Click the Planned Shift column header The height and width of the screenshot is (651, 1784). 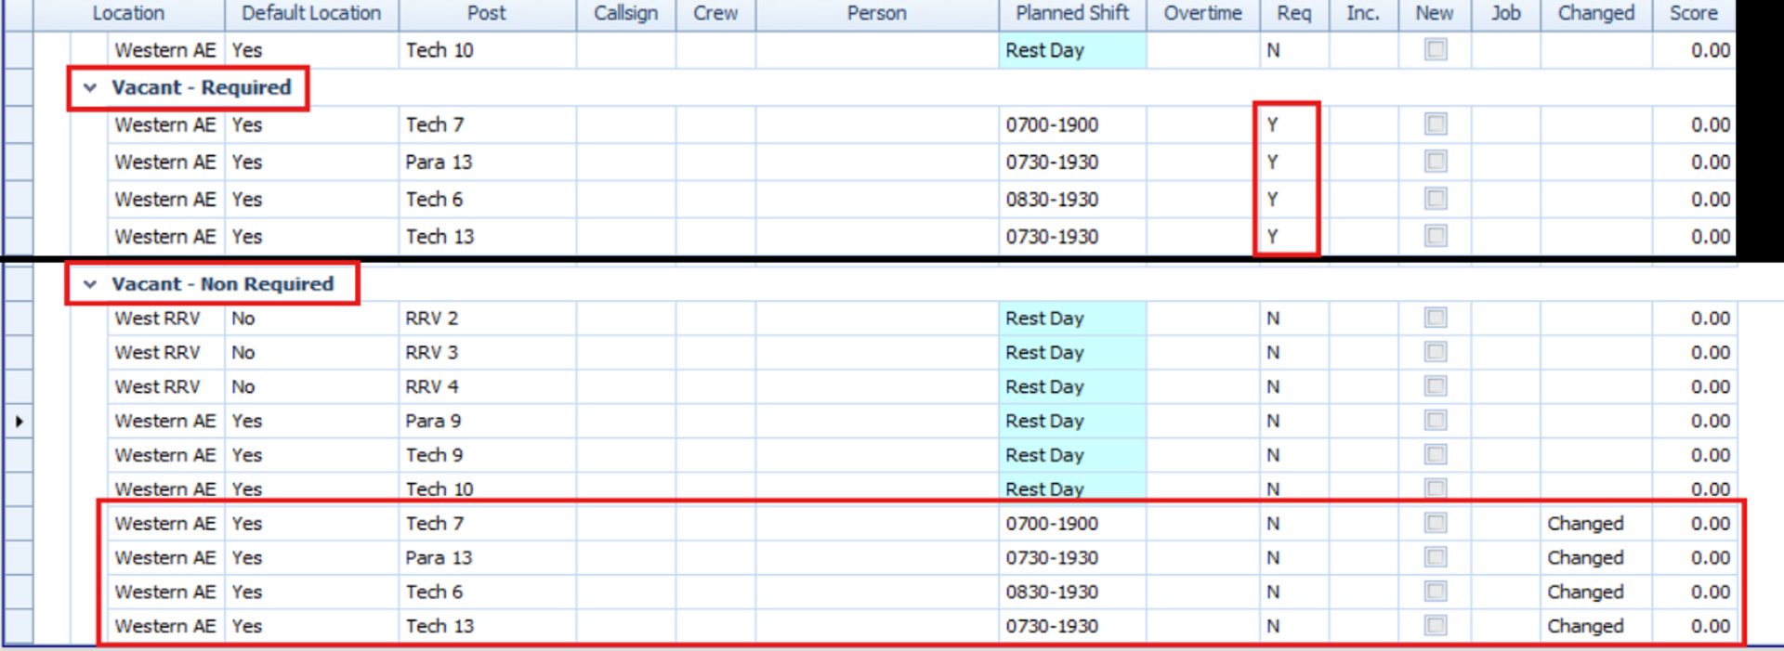(x=1071, y=13)
